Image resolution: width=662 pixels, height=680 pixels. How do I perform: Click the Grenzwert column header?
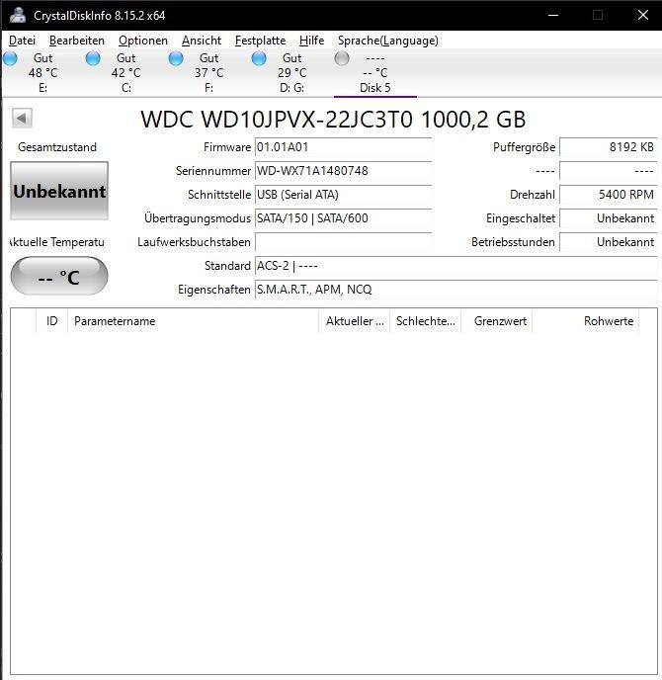497,321
